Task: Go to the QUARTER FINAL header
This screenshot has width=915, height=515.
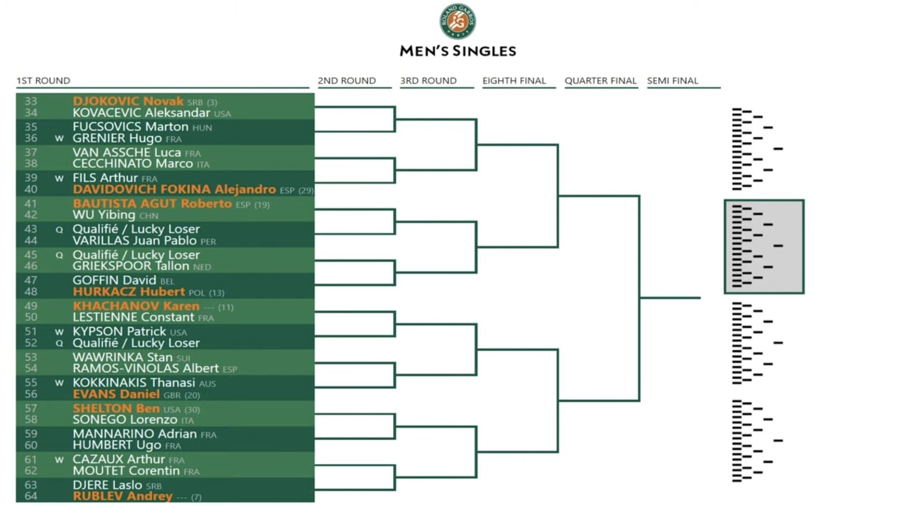Action: click(x=600, y=81)
